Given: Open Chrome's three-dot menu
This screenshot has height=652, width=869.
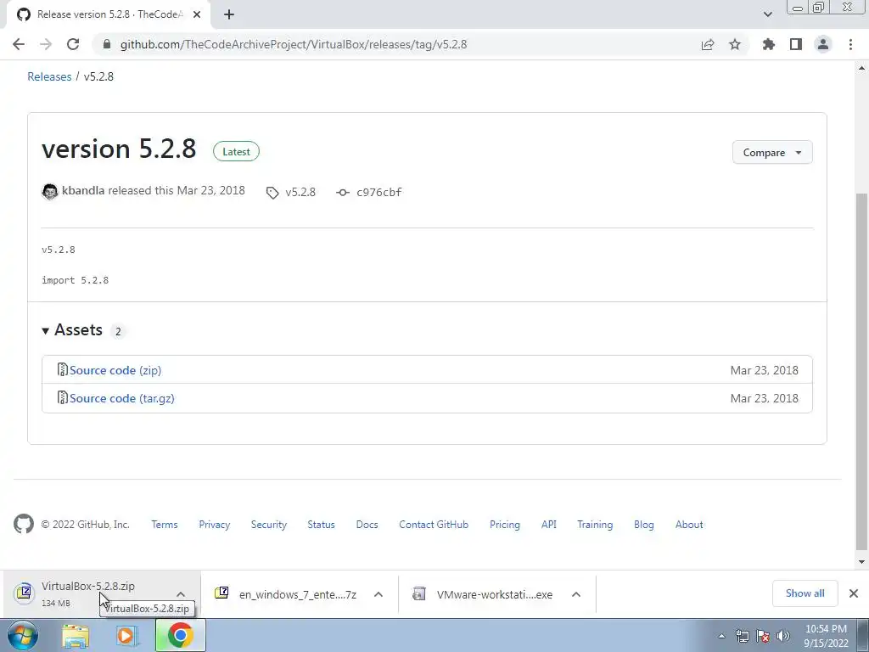Looking at the screenshot, I should [850, 44].
